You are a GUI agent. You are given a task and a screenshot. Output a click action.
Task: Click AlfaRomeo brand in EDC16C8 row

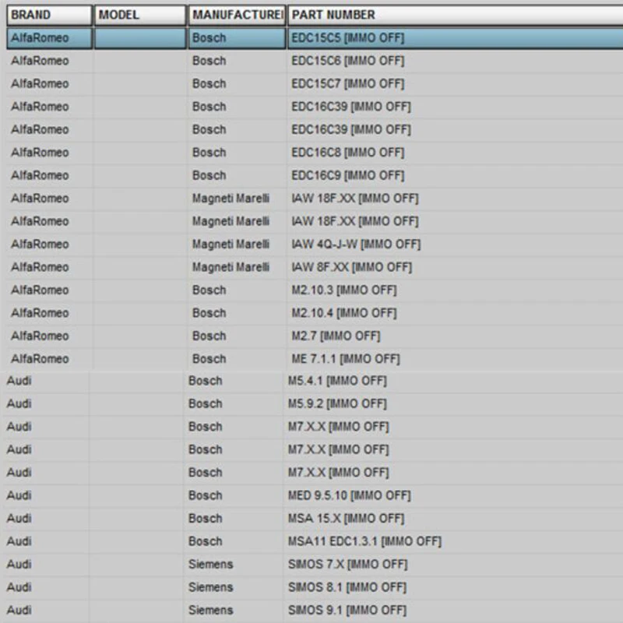(x=40, y=153)
